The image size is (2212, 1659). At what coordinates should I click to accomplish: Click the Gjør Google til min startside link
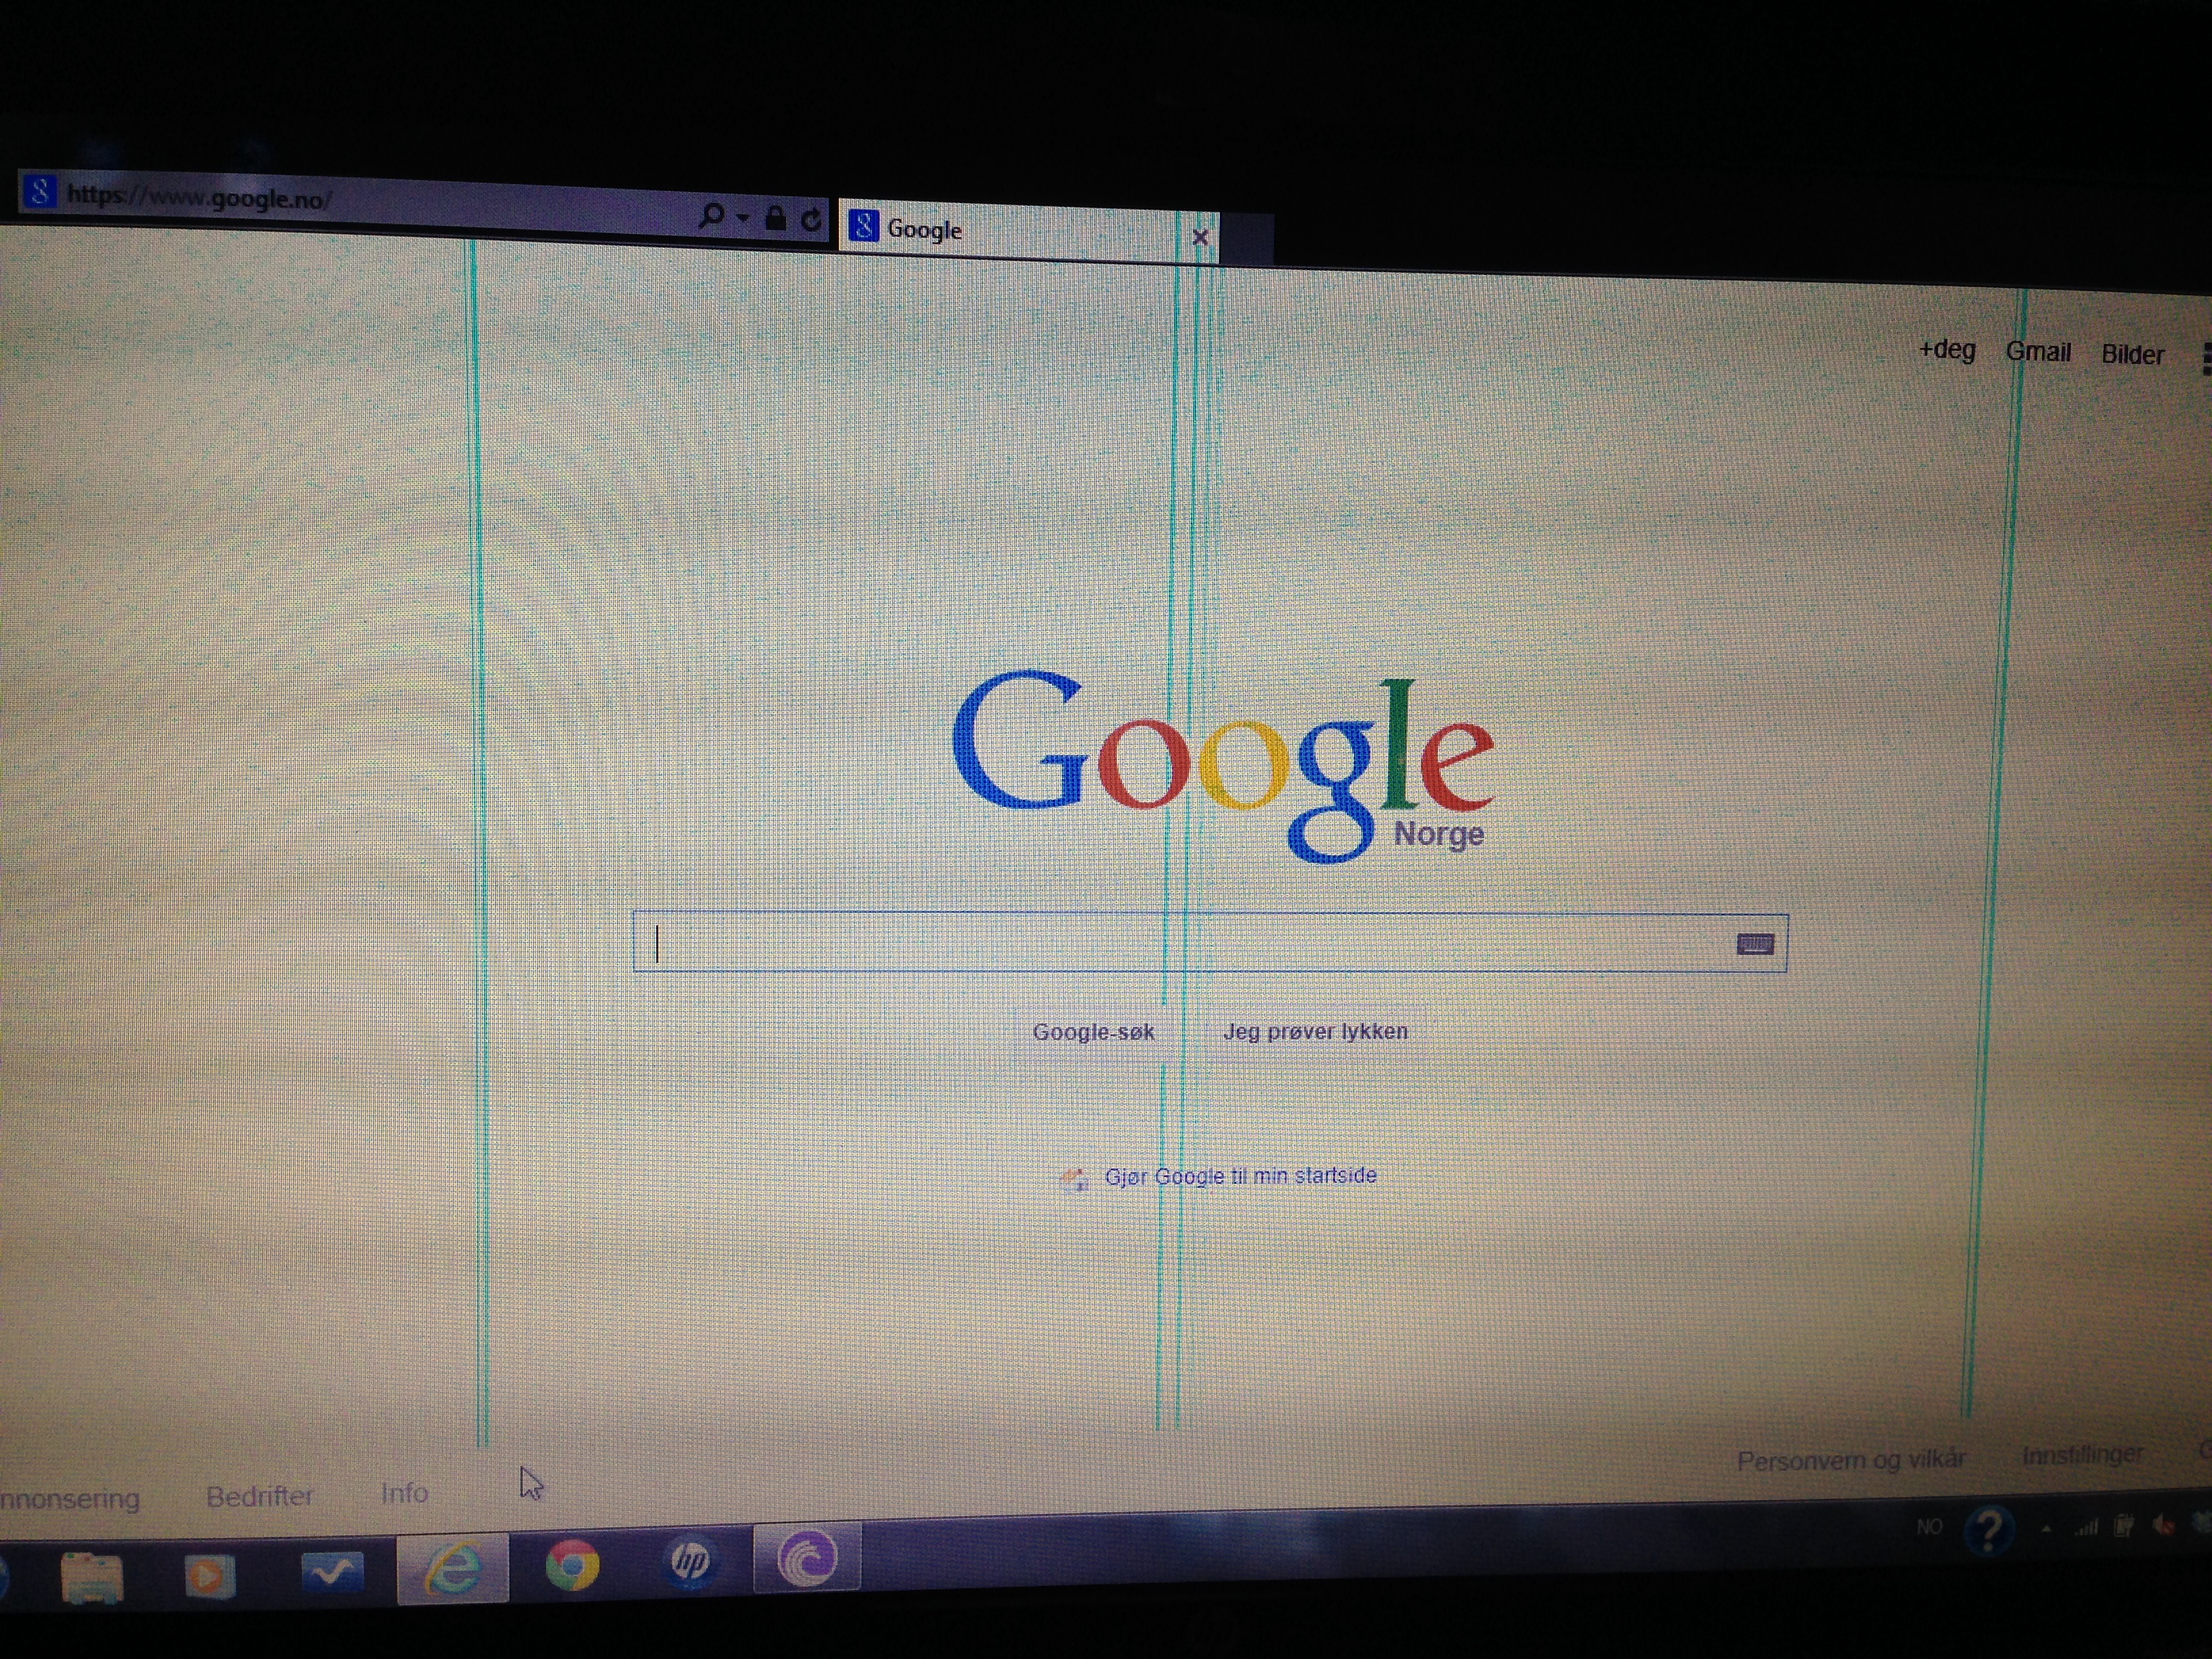coord(1240,1176)
